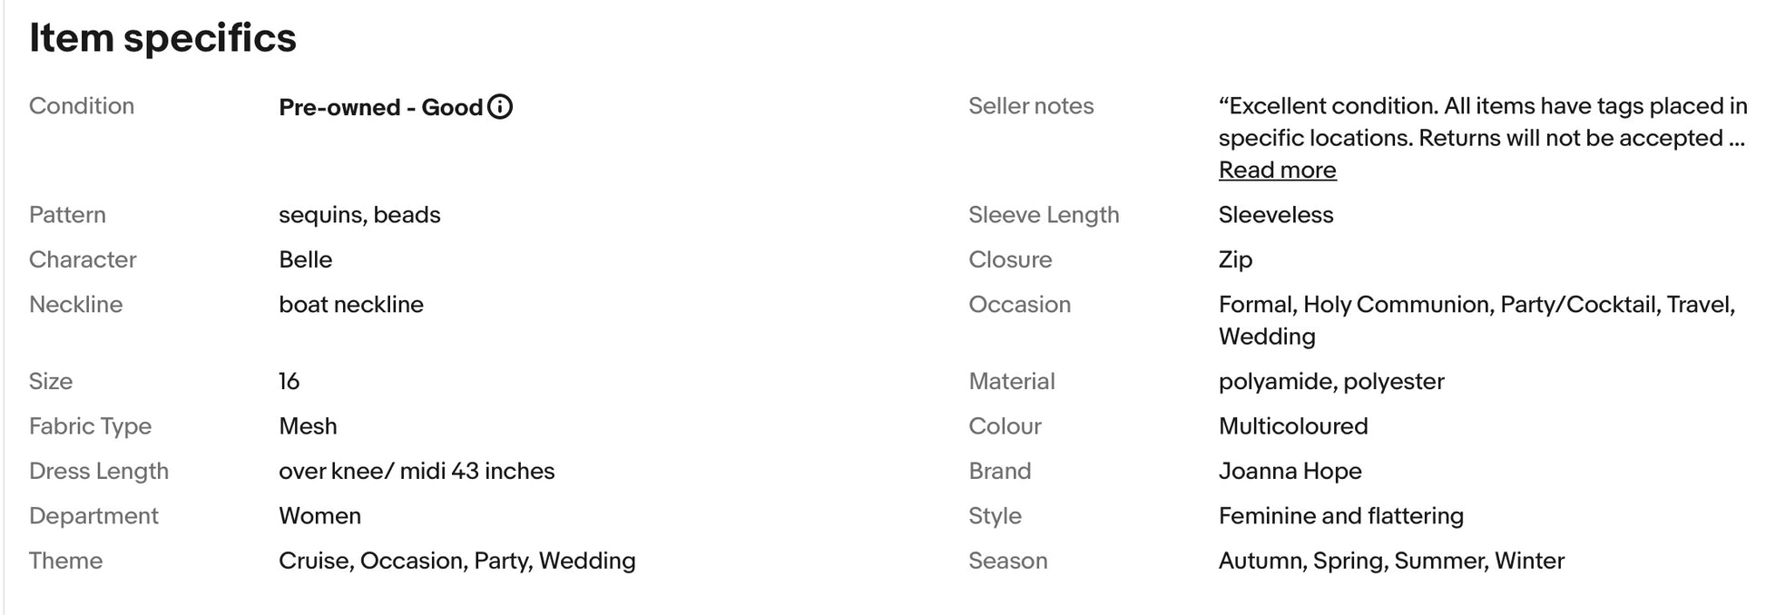Click the Joanna Hope brand value
This screenshot has width=1766, height=615.
coord(1290,471)
